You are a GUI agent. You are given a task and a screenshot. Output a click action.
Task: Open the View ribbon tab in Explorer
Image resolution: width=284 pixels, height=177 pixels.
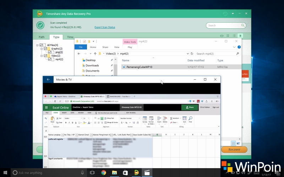coord(117,47)
